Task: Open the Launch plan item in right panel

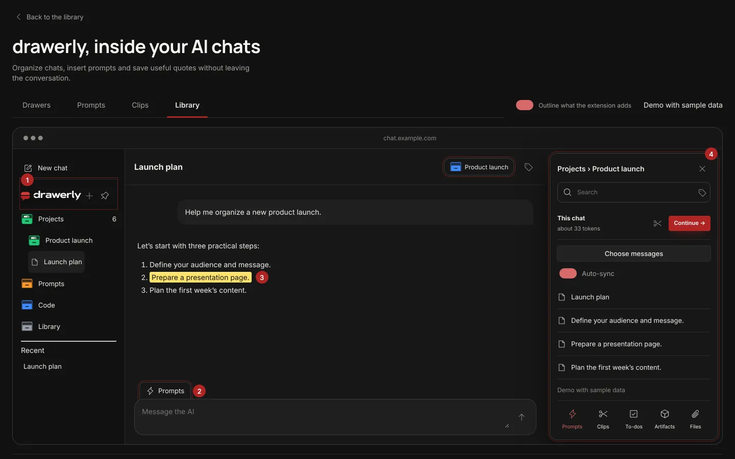Action: tap(634, 297)
